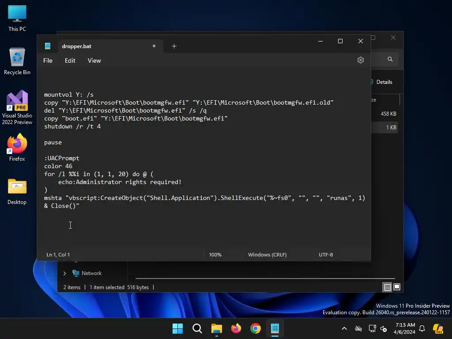Click the 2 items status text in Explorer
Image resolution: width=452 pixels, height=339 pixels.
click(x=72, y=287)
